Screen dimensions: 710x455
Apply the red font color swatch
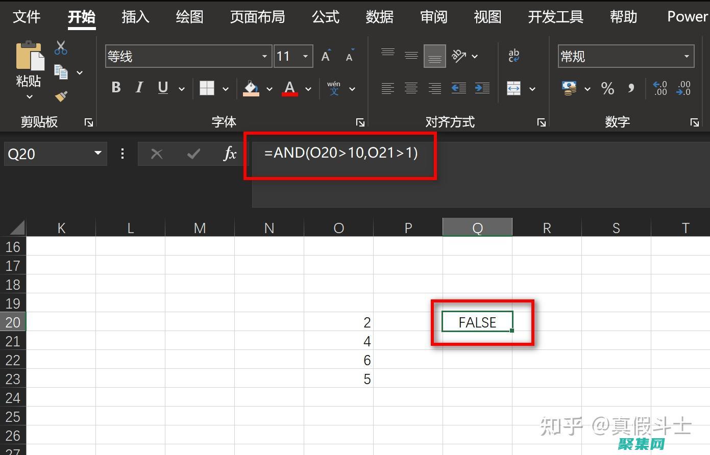[x=290, y=88]
